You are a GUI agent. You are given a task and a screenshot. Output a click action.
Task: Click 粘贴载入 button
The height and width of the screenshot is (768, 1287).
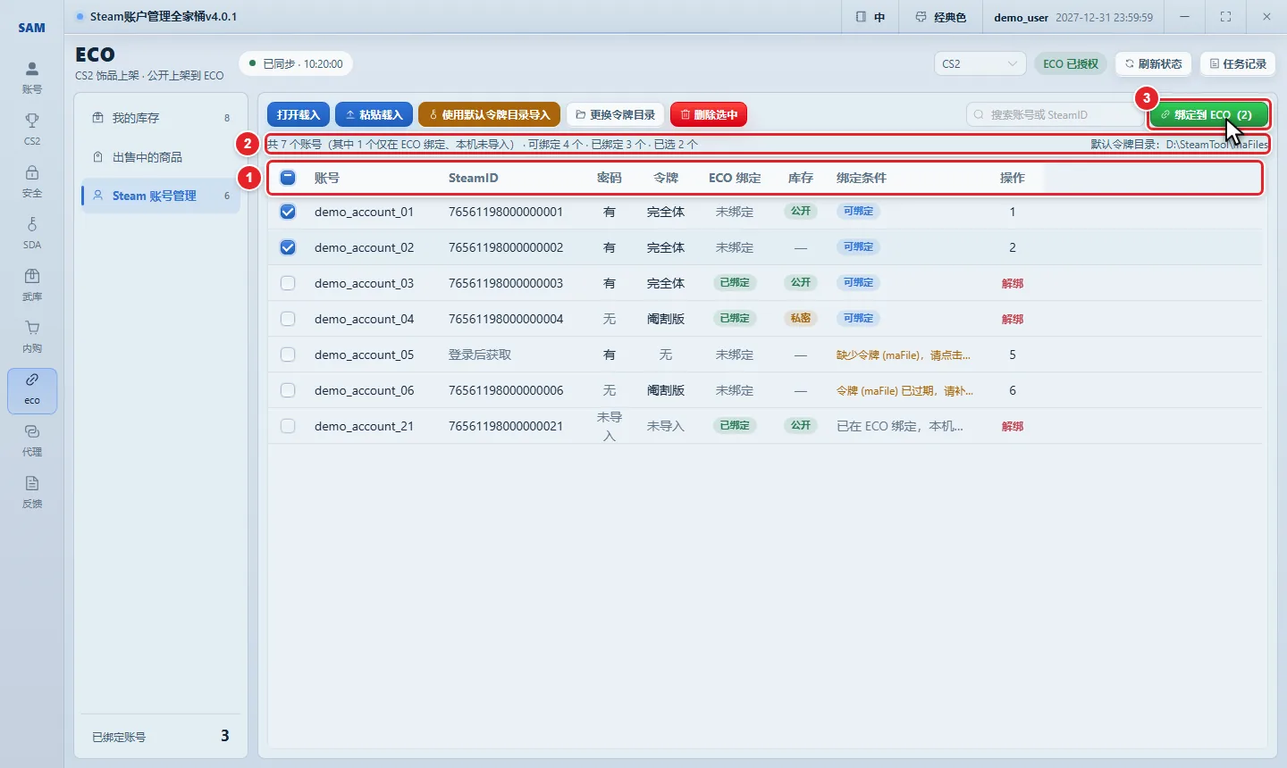point(374,114)
